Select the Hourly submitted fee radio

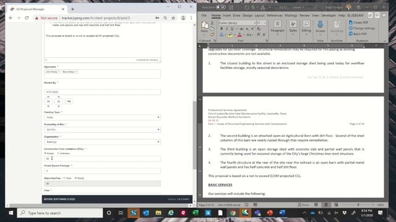tap(75, 178)
